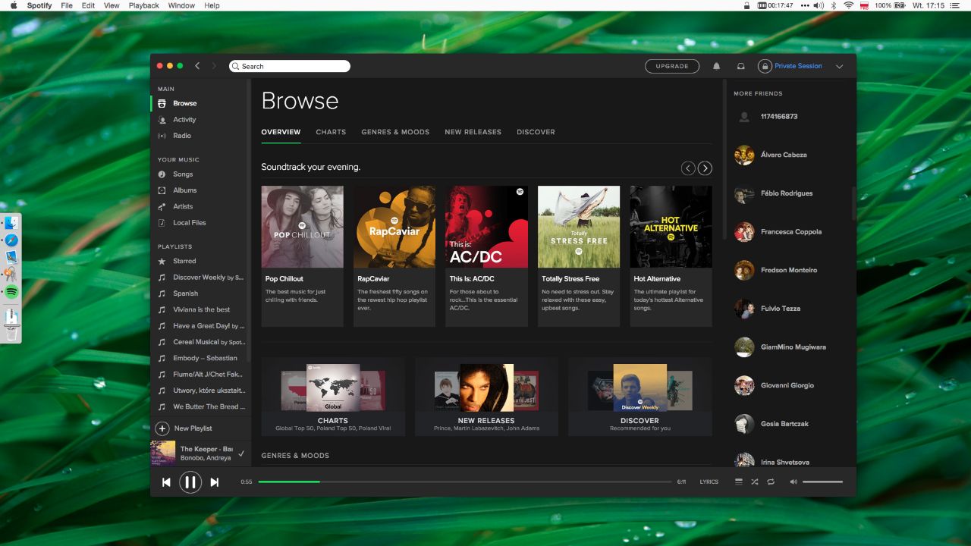Open the play queue icon
The height and width of the screenshot is (546, 971).
[x=739, y=482]
